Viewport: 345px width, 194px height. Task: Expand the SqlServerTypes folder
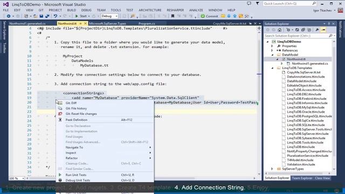click(272, 169)
